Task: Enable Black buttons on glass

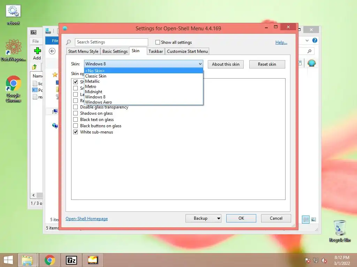Action: coord(75,126)
